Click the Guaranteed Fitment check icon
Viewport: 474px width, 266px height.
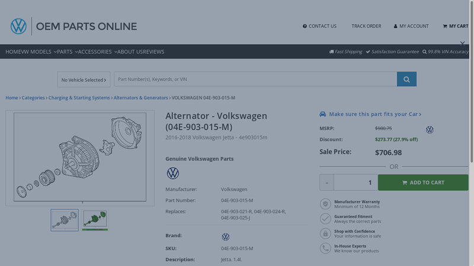[325, 219]
